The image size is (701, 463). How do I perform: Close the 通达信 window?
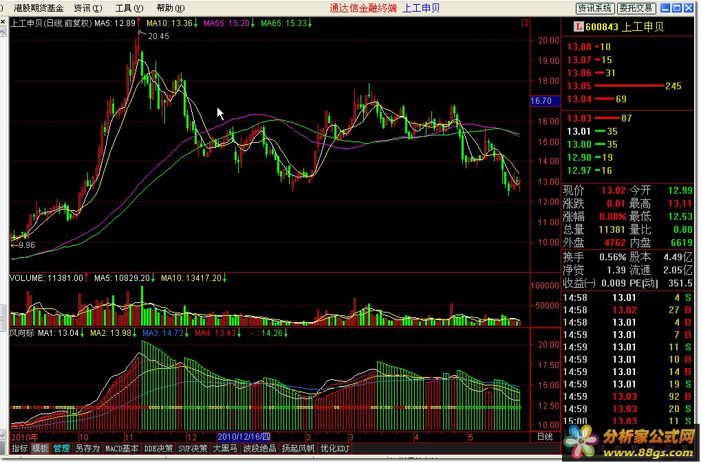[x=689, y=8]
